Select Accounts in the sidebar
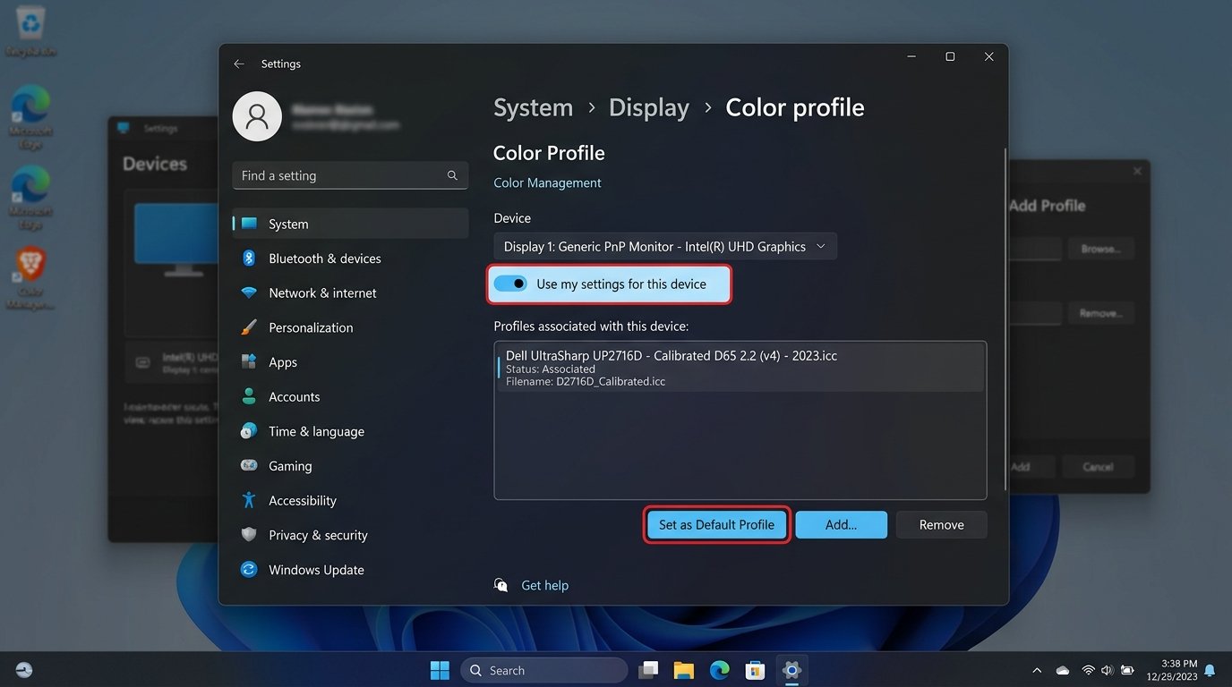 pos(350,396)
